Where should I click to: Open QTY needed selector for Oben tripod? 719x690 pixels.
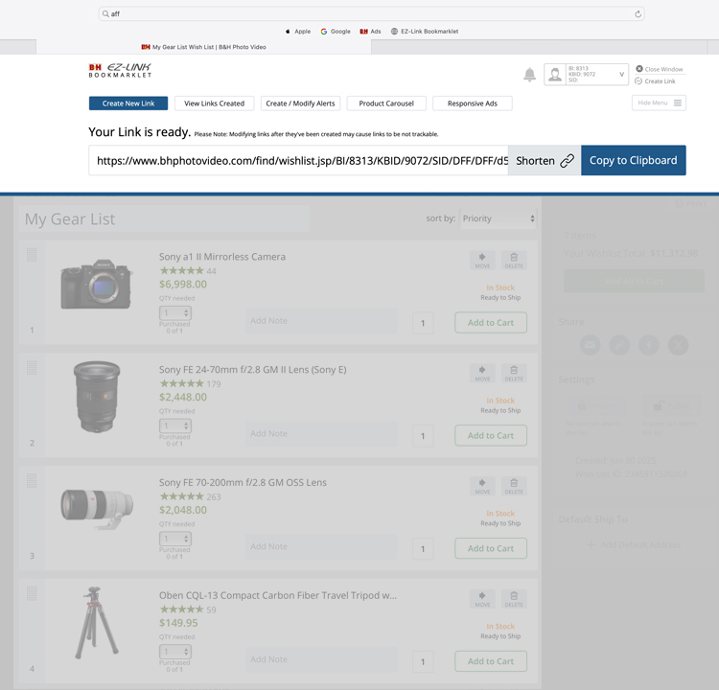click(175, 652)
